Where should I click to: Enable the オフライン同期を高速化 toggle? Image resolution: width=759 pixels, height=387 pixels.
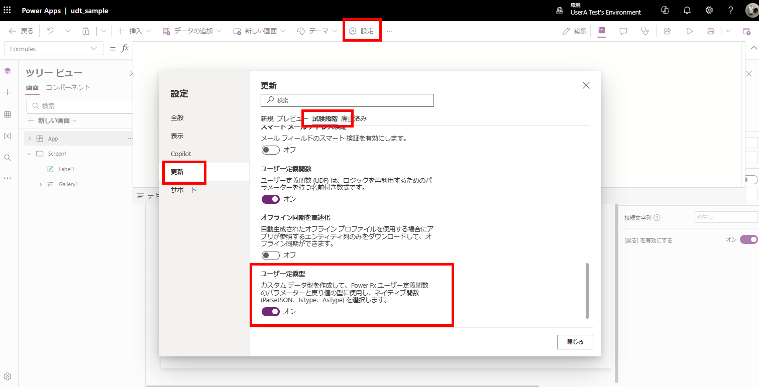(x=271, y=255)
